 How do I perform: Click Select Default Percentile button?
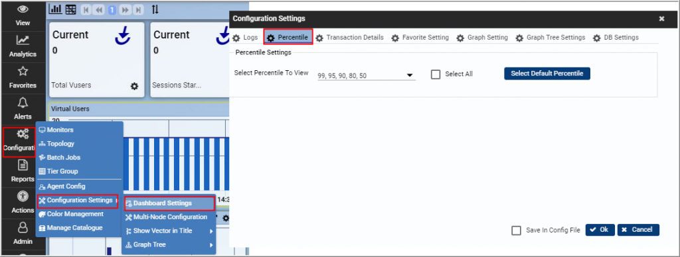(x=547, y=74)
